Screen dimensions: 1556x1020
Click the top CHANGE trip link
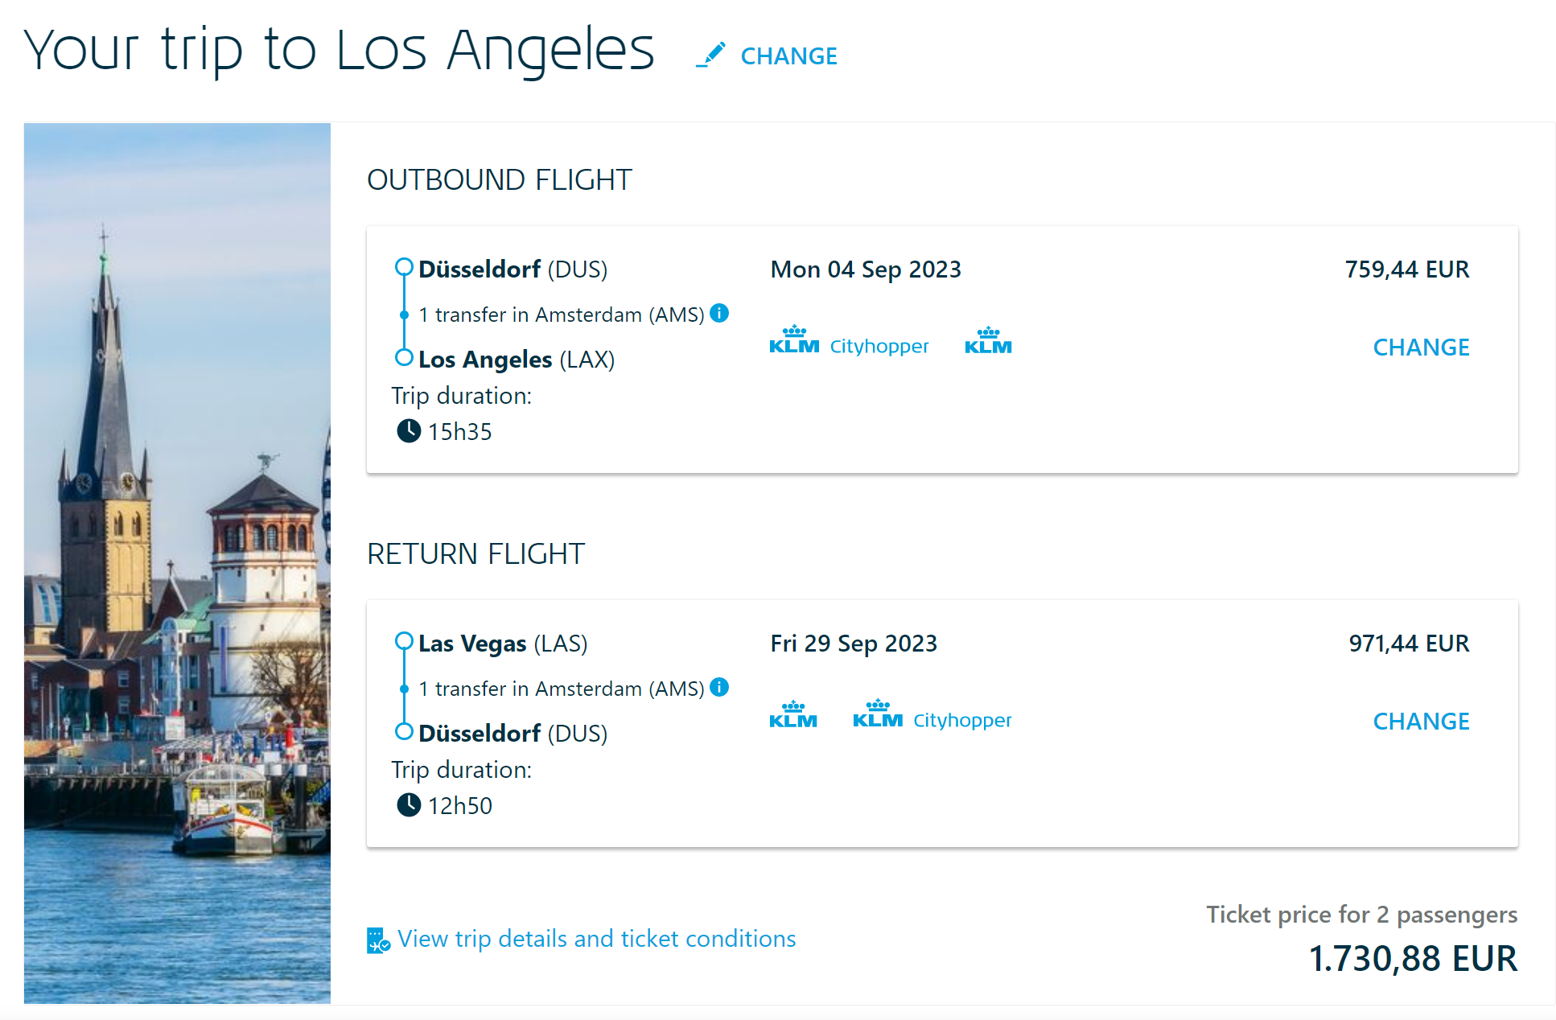788,56
